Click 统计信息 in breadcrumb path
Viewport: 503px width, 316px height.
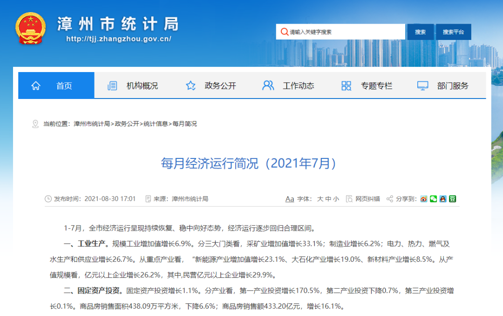(x=156, y=124)
